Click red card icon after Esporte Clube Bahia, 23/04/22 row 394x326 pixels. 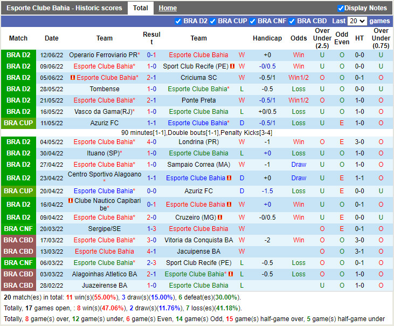[x=229, y=178]
